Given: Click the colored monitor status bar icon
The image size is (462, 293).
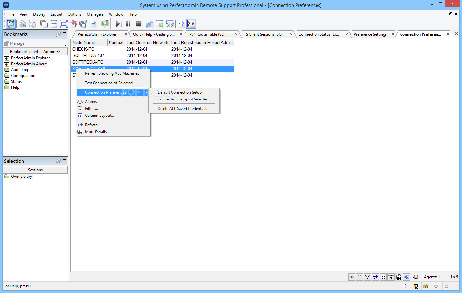Looking at the screenshot, I should [x=415, y=286].
